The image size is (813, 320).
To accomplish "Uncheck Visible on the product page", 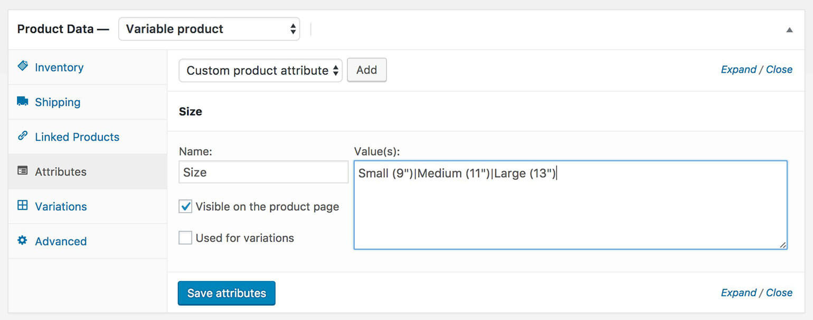I will (x=185, y=207).
